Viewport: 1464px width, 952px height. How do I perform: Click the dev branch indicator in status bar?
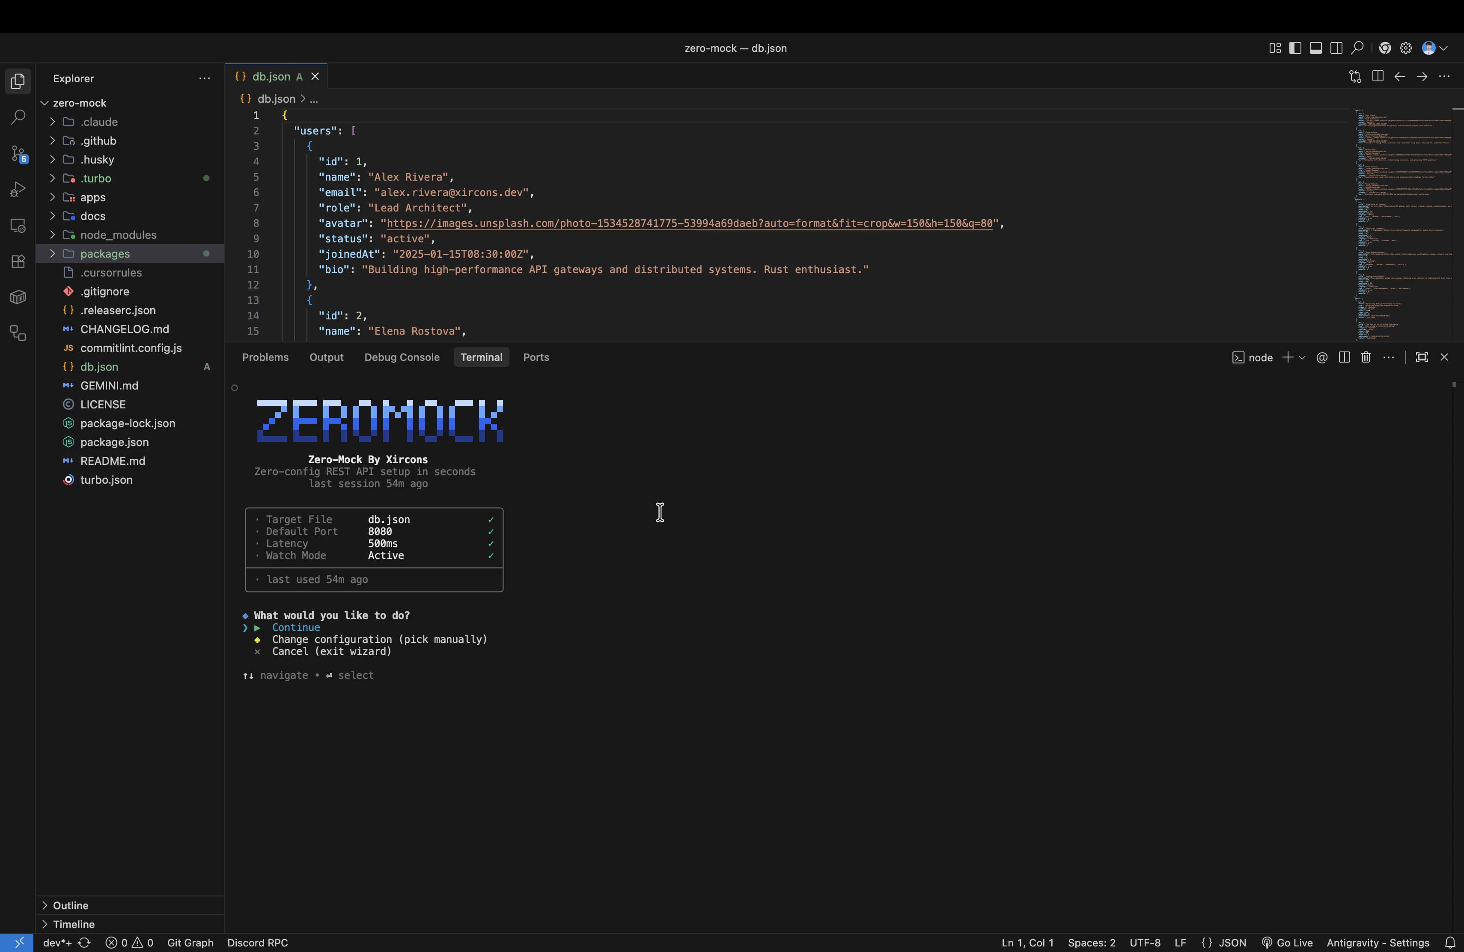click(57, 943)
